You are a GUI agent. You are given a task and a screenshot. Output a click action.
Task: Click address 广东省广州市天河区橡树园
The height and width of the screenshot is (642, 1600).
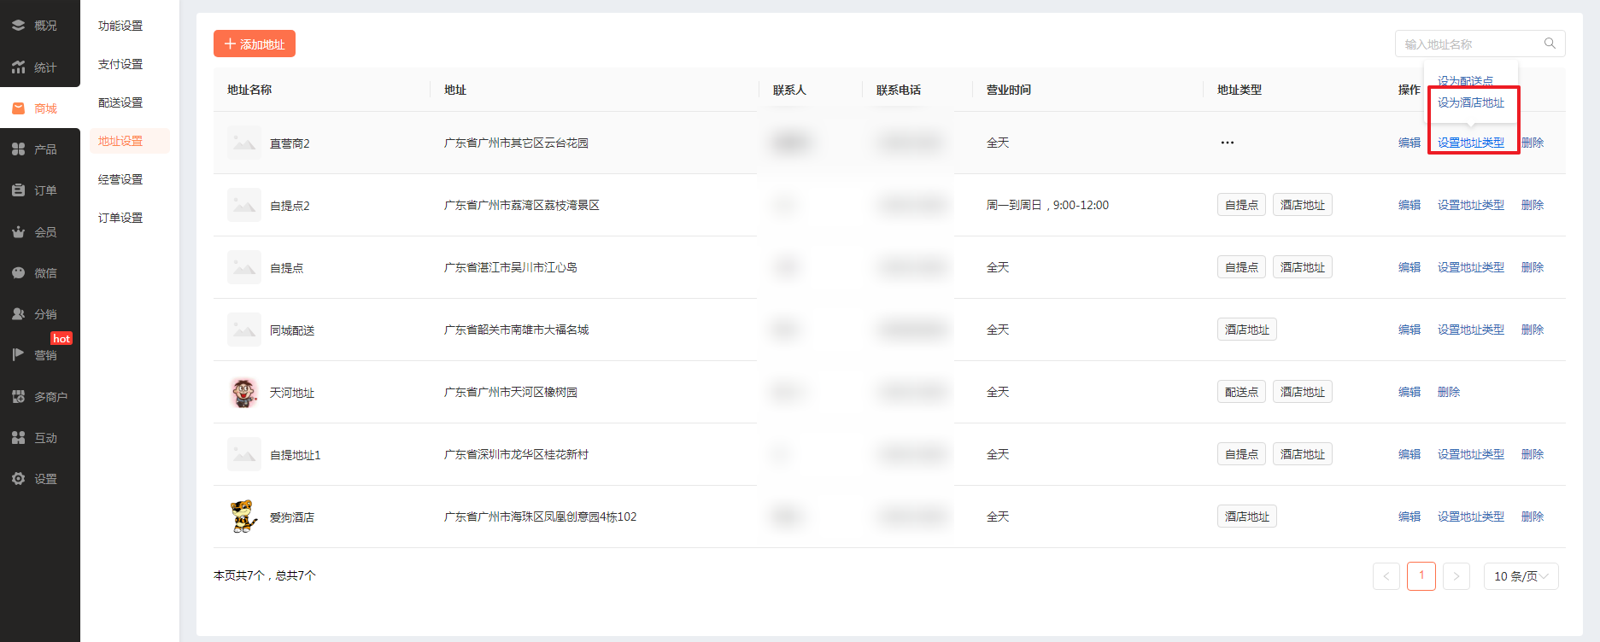point(511,392)
